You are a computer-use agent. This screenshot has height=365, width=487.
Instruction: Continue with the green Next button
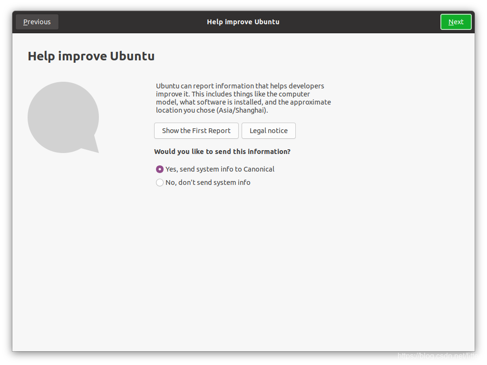pyautogui.click(x=456, y=22)
